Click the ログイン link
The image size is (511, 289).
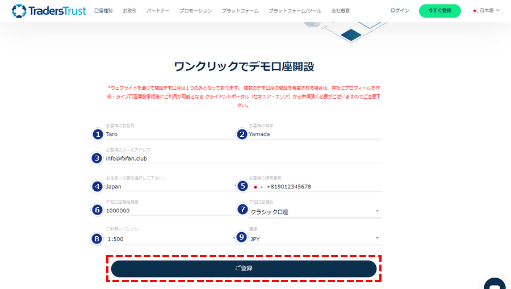click(400, 10)
